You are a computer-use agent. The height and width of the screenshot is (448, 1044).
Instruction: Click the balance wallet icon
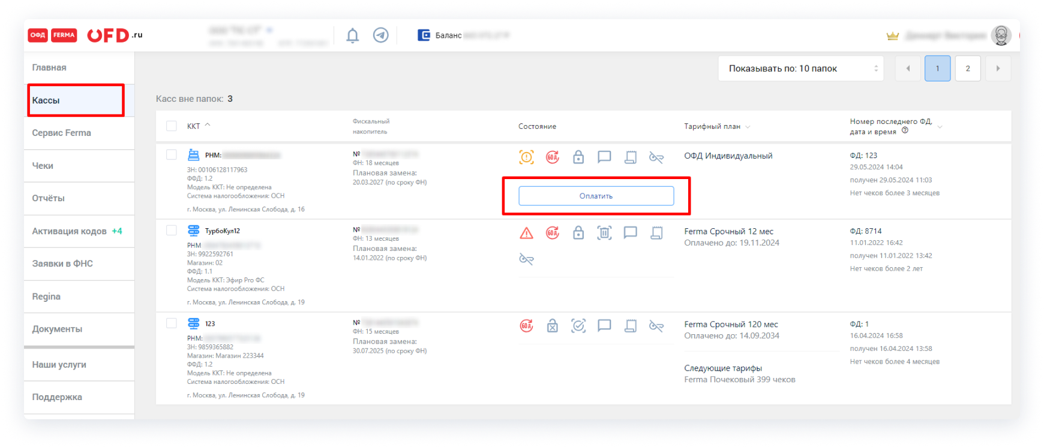coord(424,35)
